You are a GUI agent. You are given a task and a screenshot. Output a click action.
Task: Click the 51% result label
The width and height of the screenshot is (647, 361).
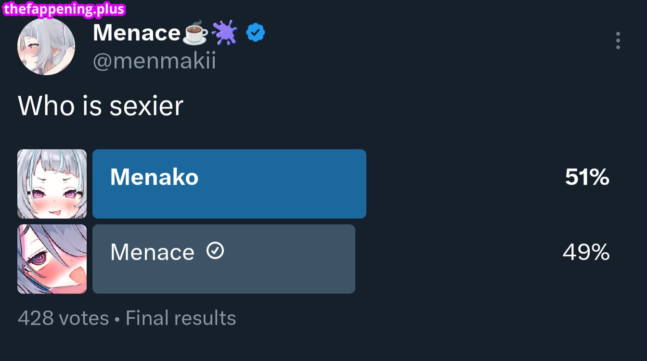tap(587, 177)
